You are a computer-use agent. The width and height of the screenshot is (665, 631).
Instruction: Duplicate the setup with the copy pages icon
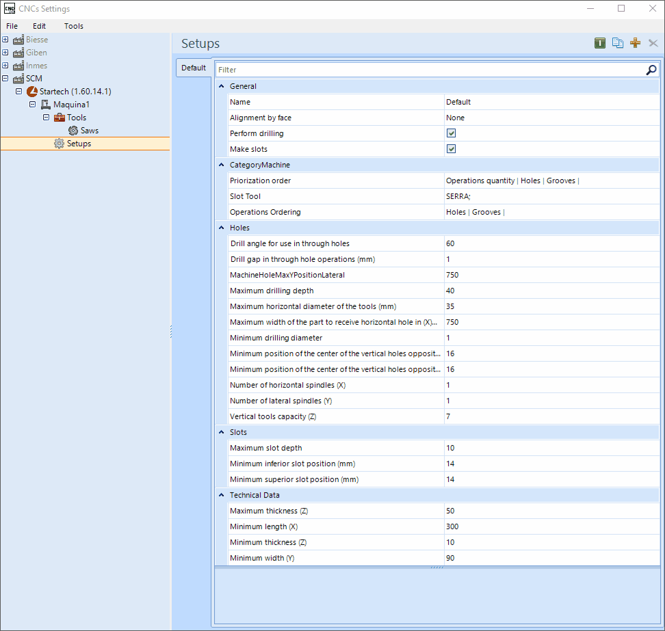pyautogui.click(x=618, y=43)
